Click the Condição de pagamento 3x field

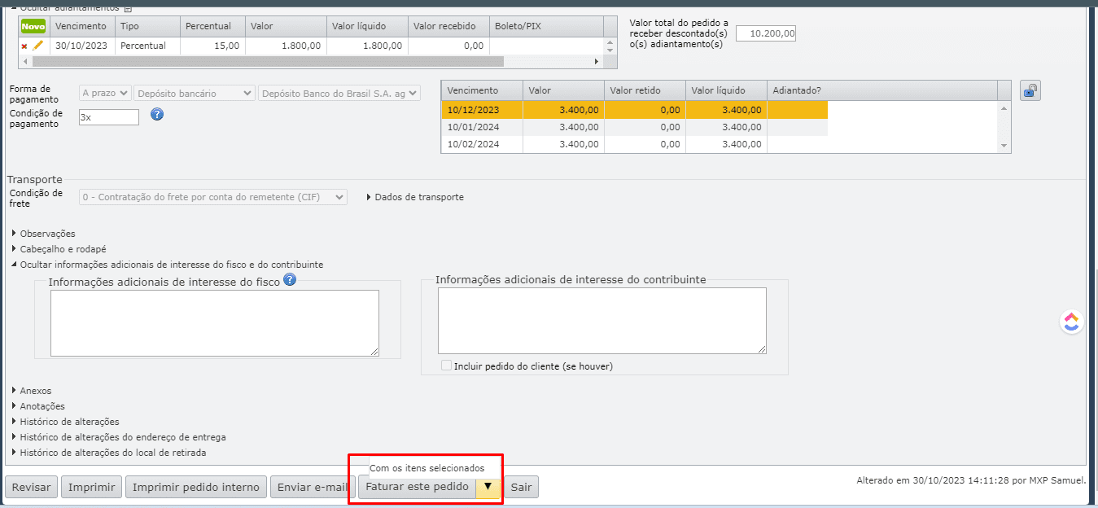coord(109,117)
